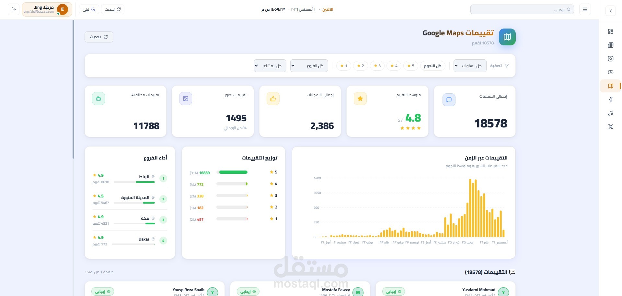Click the 18578 total reviews value

pyautogui.click(x=491, y=124)
